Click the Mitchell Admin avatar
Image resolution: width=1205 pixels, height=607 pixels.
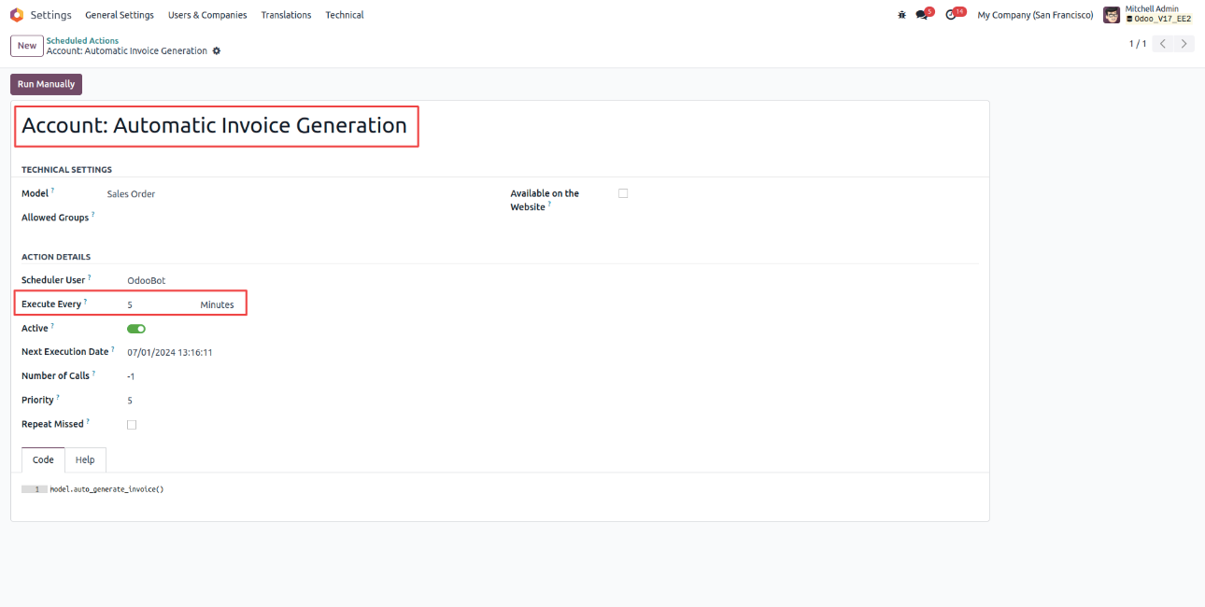[1112, 15]
